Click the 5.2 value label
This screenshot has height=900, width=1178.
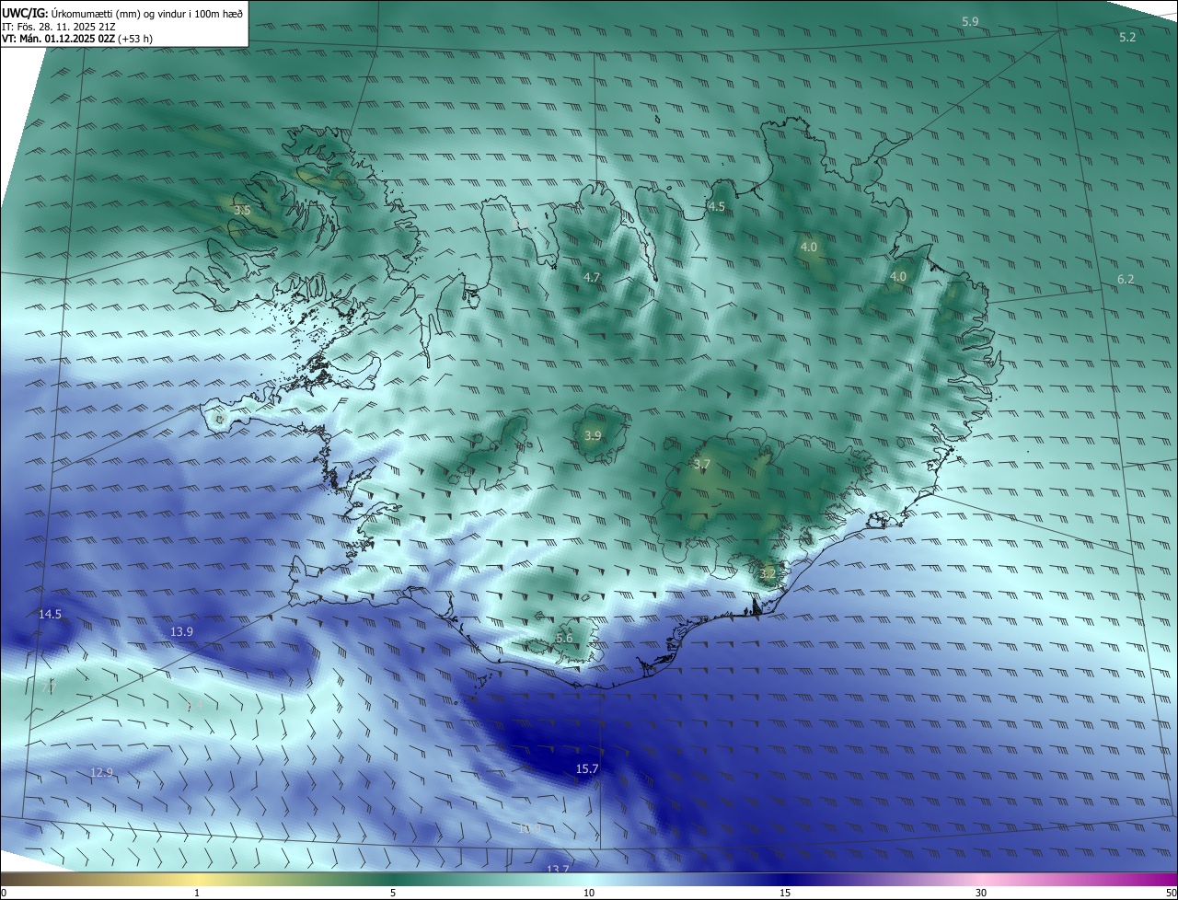[1127, 37]
